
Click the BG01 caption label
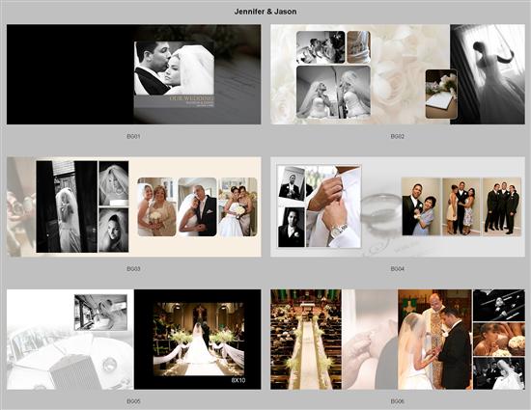133,136
